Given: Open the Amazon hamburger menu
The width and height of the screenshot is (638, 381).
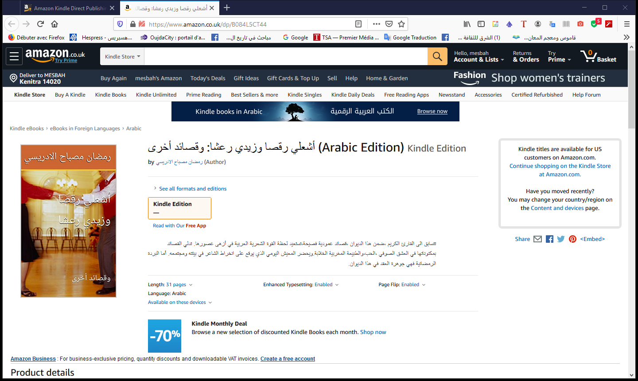Looking at the screenshot, I should 14,56.
